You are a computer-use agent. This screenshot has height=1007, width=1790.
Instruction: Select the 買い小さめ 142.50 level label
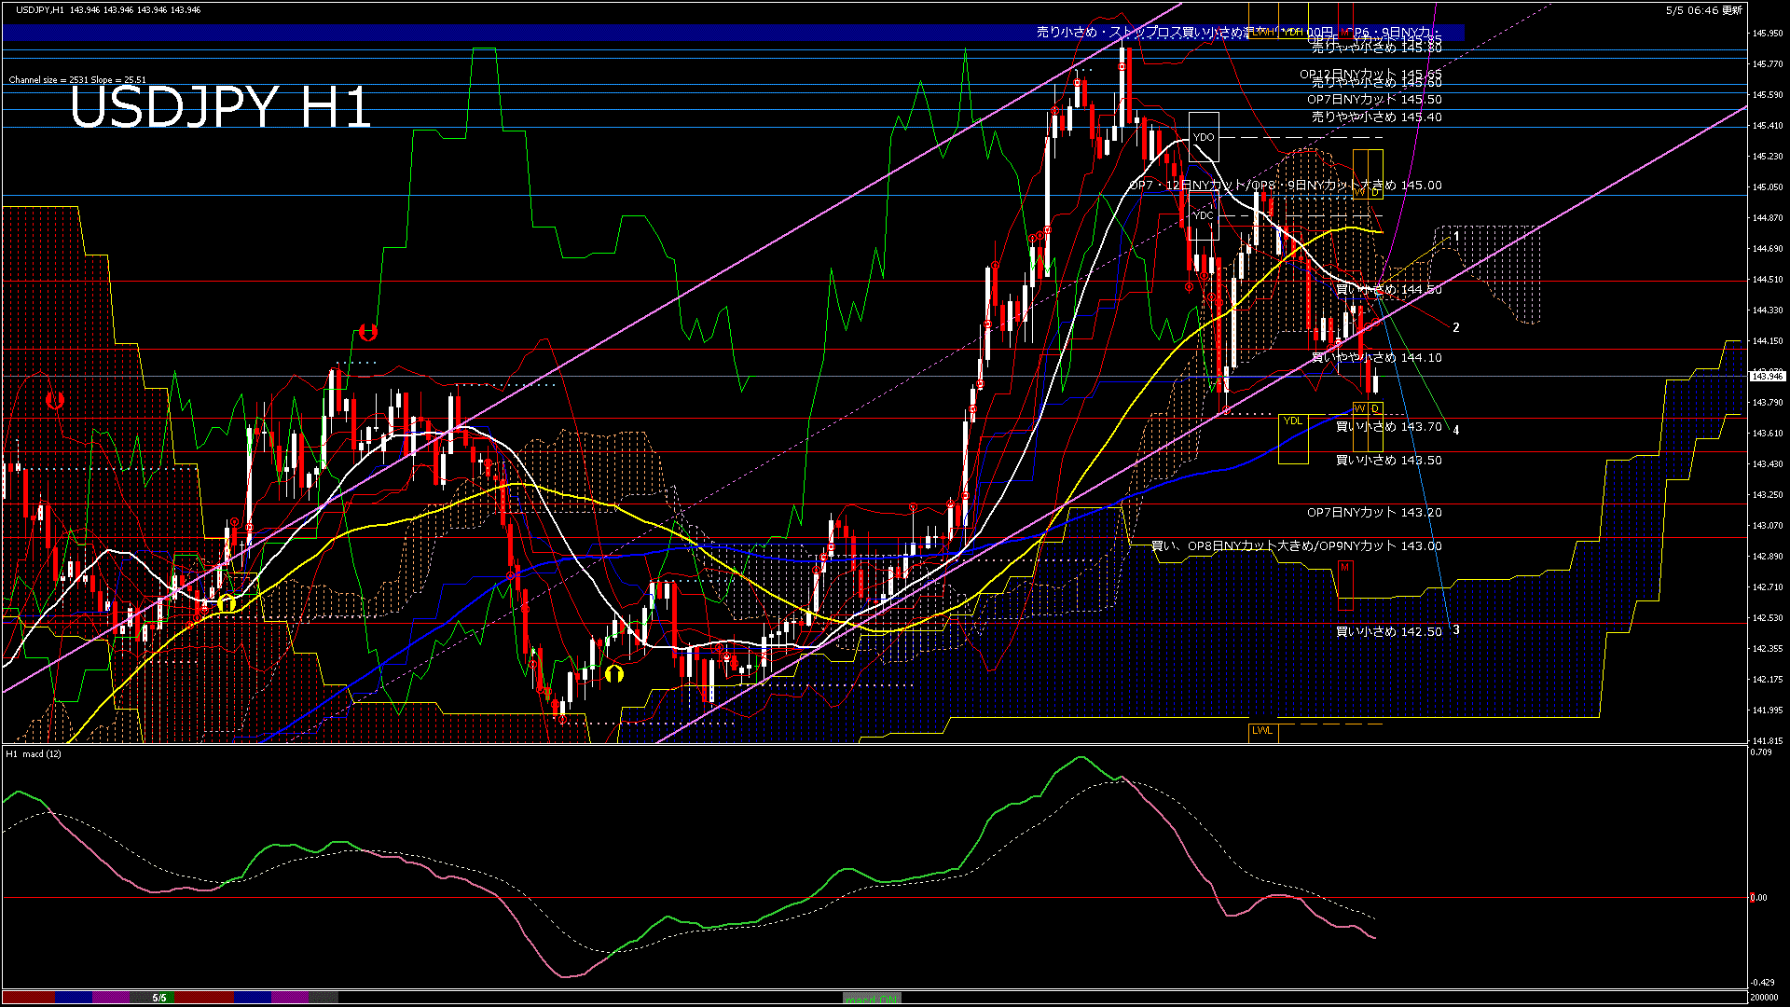(1389, 632)
